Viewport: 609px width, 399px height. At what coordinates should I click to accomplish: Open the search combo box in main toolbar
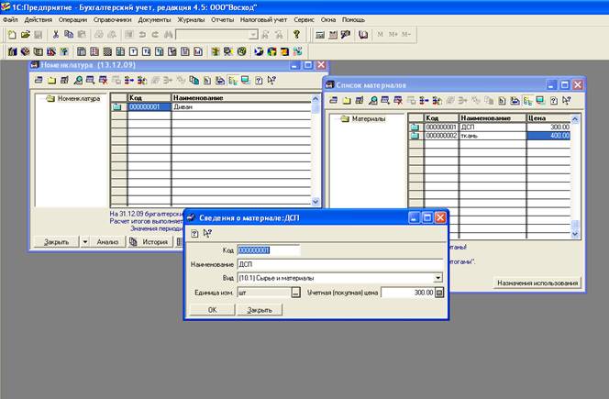252,34
